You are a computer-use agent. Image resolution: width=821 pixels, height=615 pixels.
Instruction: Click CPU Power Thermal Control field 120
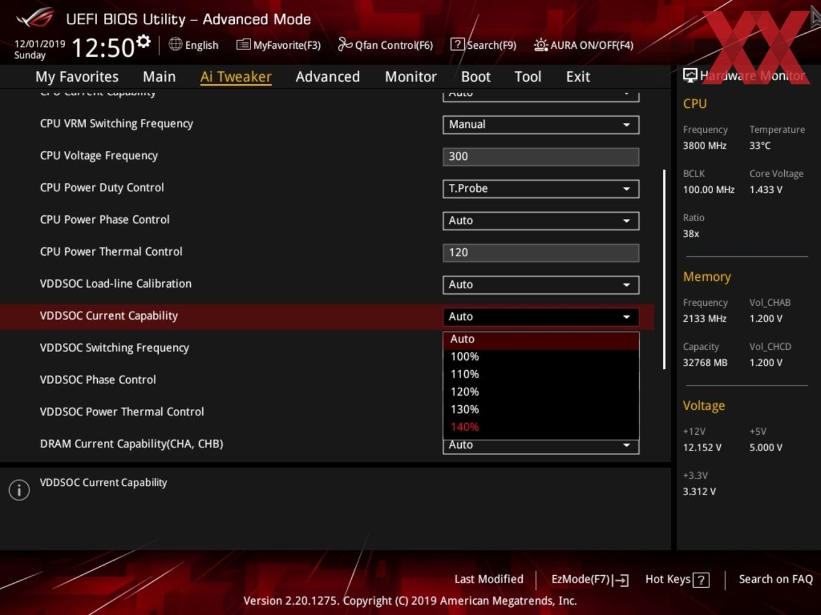tap(541, 252)
